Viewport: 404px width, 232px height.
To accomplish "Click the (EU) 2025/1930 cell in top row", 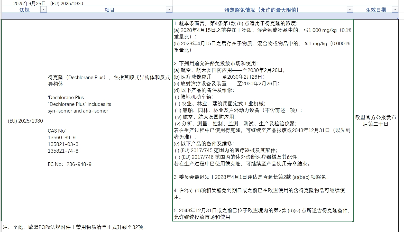I will pyautogui.click(x=67, y=3).
